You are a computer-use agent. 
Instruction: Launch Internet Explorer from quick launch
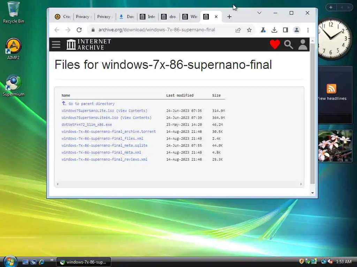42,262
